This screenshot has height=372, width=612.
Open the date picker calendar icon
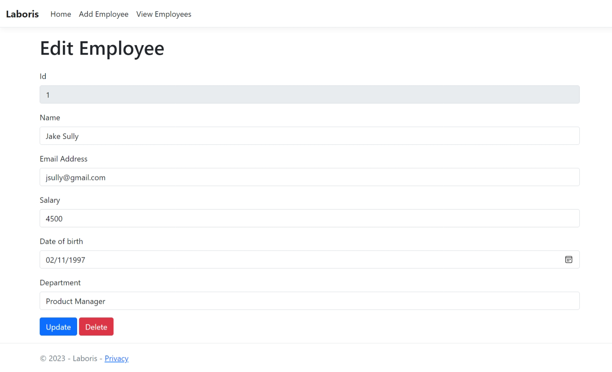(569, 259)
